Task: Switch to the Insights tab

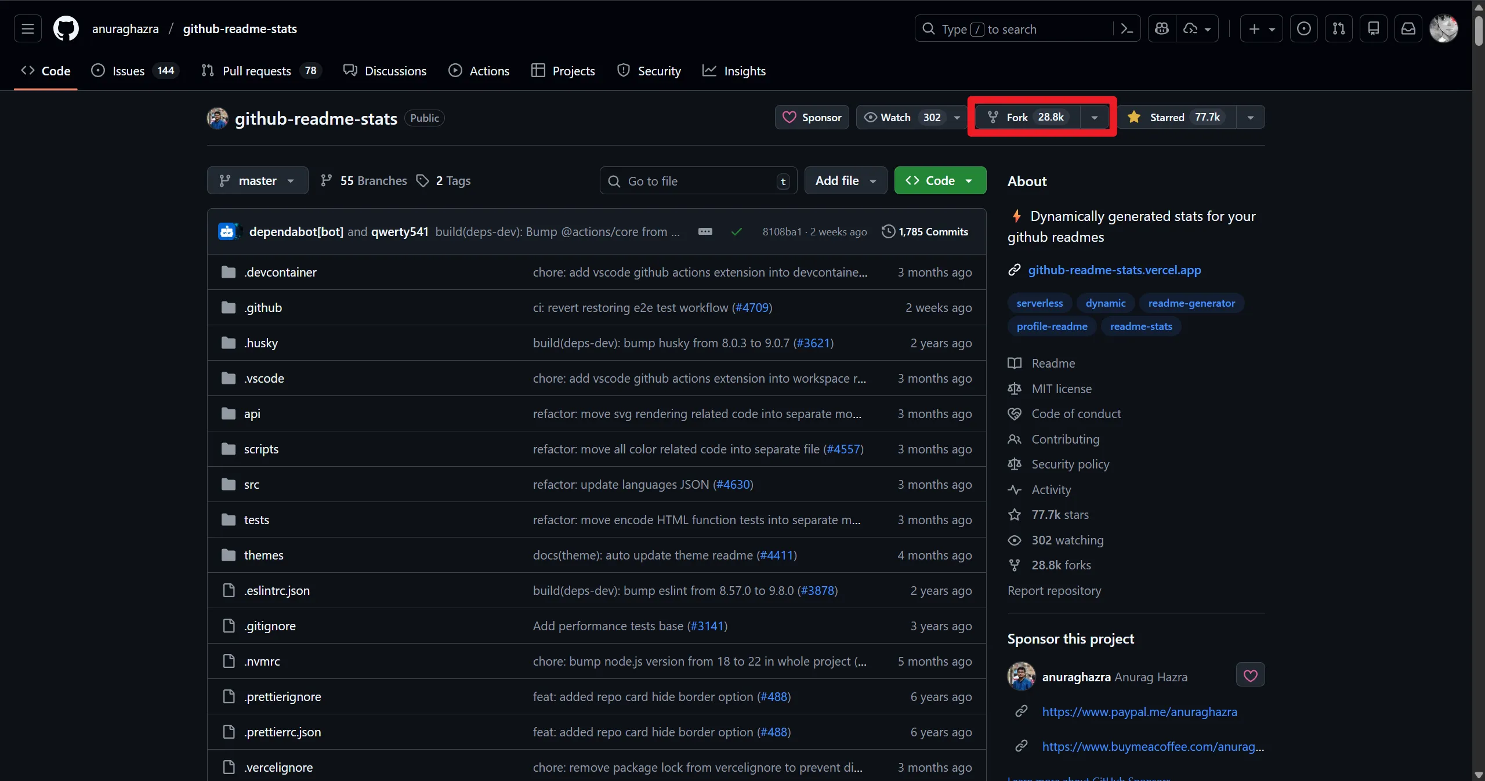Action: pyautogui.click(x=734, y=71)
